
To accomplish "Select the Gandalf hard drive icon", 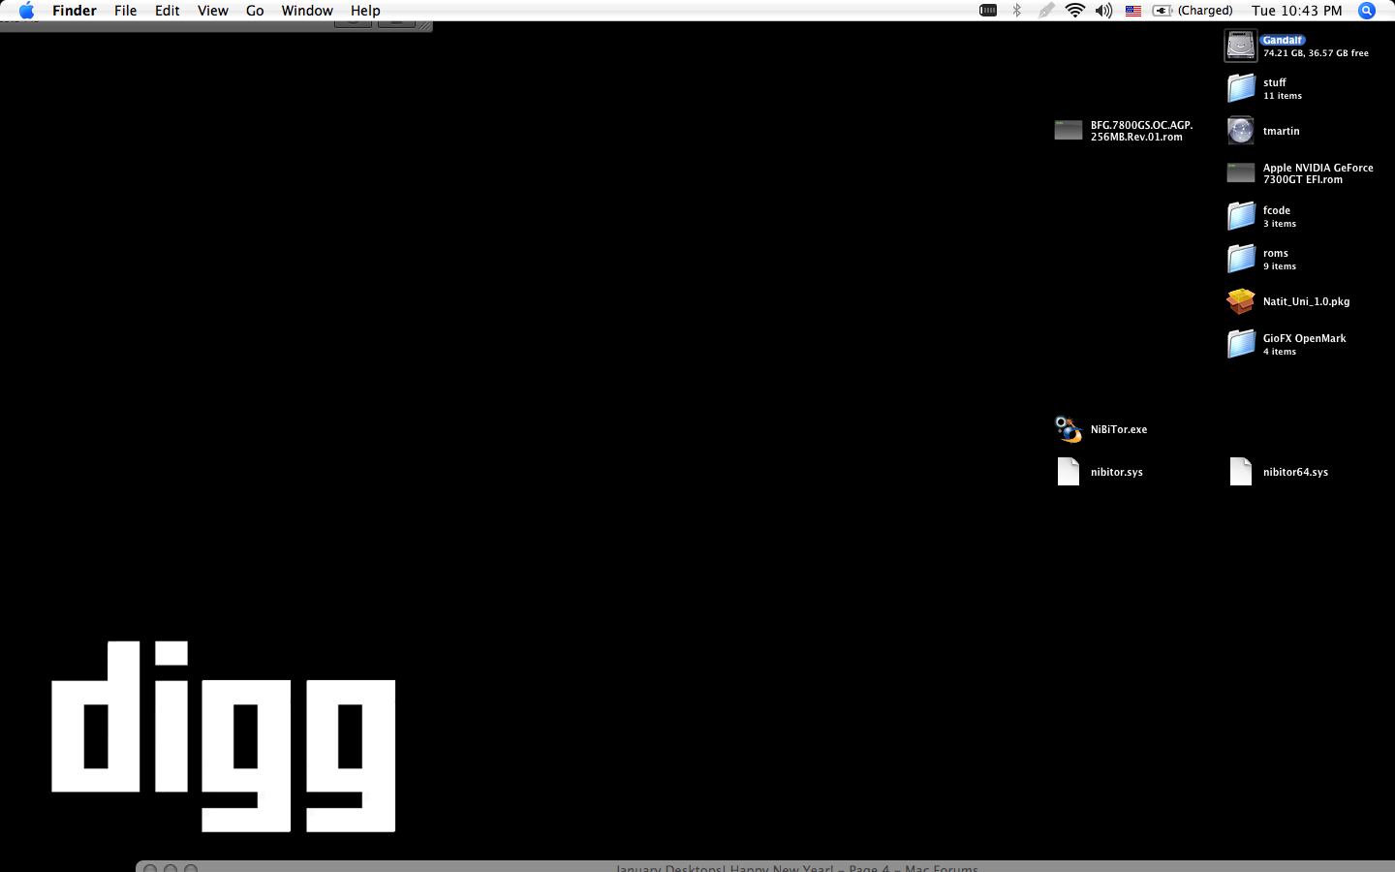I will click(1241, 46).
